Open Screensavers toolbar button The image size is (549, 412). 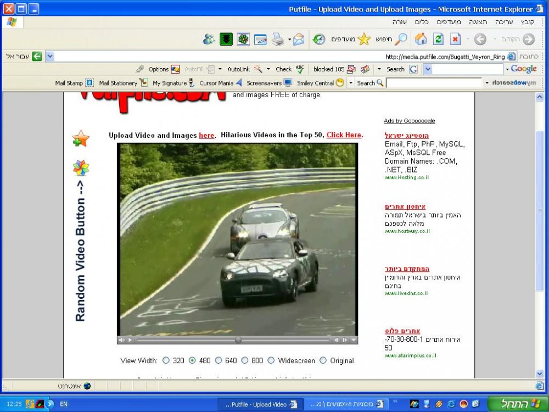click(269, 83)
